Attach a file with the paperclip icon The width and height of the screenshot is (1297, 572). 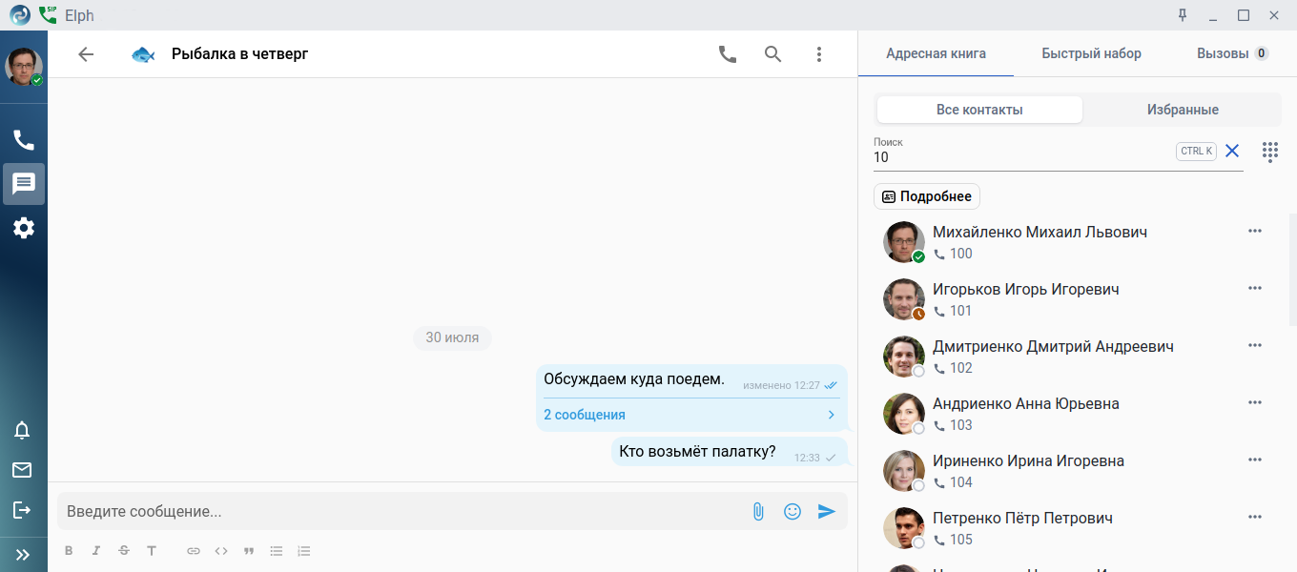758,512
